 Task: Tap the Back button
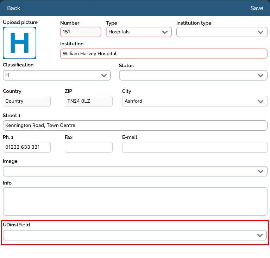click(x=14, y=8)
